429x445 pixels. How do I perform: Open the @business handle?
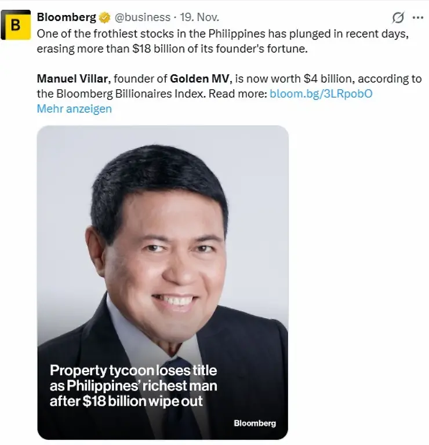pos(142,17)
